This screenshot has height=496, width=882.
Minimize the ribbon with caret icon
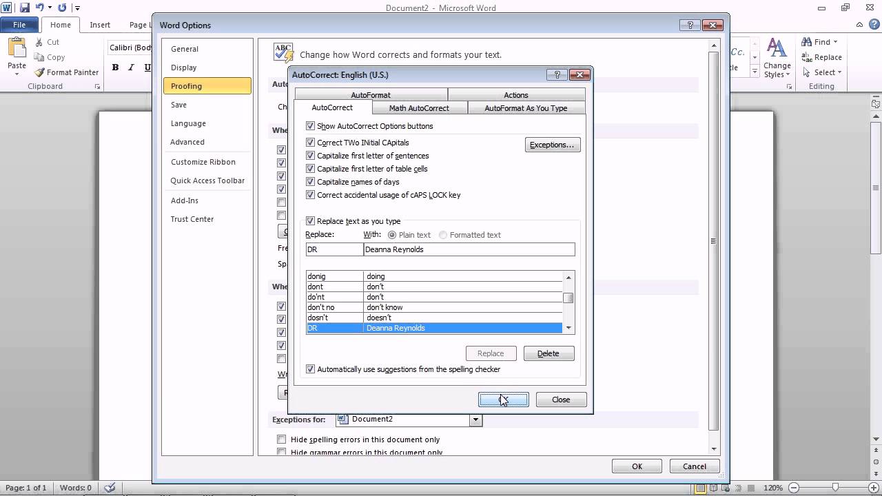(859, 25)
